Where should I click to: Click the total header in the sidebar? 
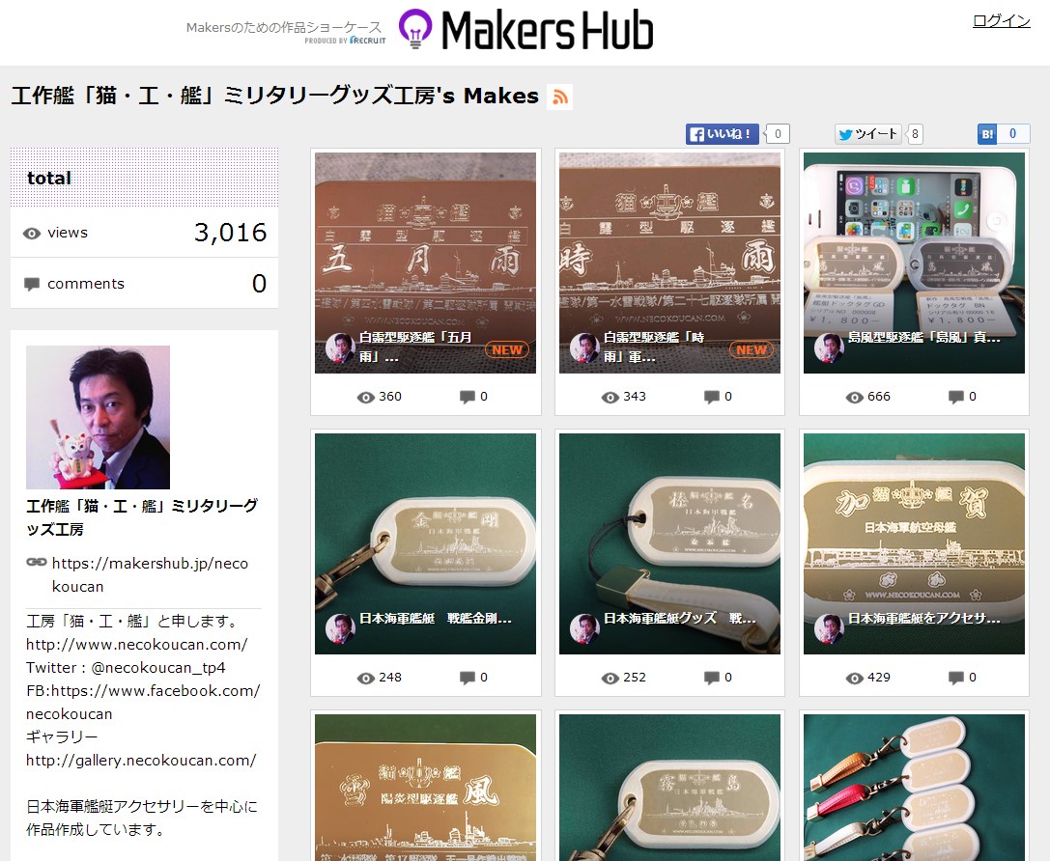click(x=144, y=178)
